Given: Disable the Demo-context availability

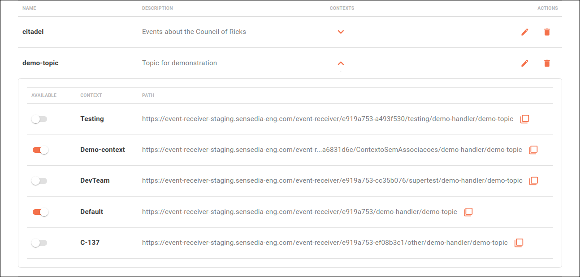Looking at the screenshot, I should pos(39,150).
